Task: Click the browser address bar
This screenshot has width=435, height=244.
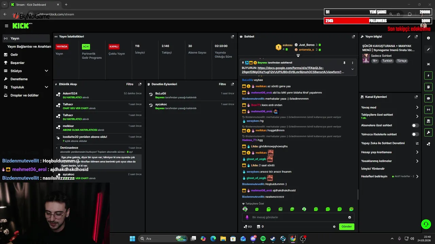Action: pos(211,14)
